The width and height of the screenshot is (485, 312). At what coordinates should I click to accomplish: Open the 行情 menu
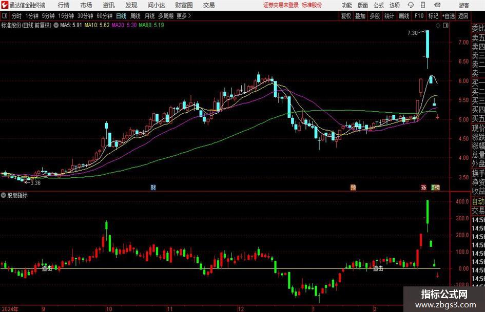(x=64, y=5)
